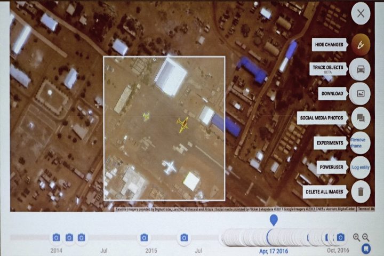
Task: Click the HIDE CHANGES label
Action: click(329, 45)
